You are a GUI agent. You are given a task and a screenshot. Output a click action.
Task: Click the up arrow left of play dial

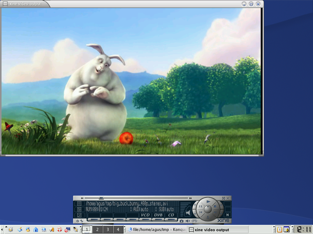[x=195, y=204]
